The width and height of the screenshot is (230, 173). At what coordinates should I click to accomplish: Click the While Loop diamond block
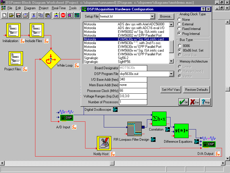click(x=51, y=59)
